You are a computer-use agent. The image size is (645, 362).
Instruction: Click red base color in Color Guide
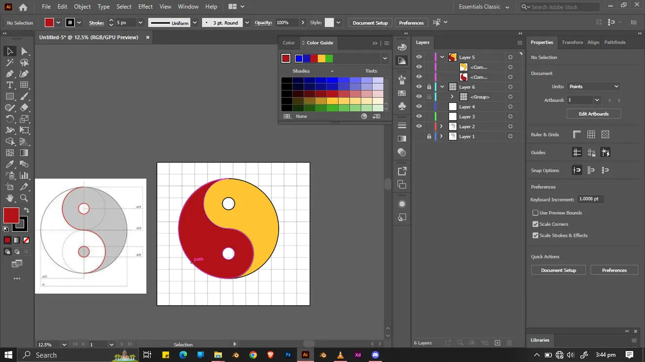(x=286, y=58)
